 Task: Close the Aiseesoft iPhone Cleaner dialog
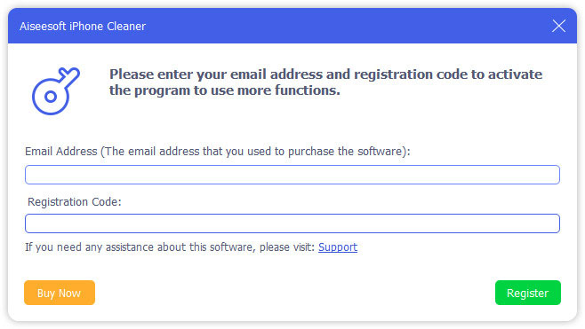[558, 26]
